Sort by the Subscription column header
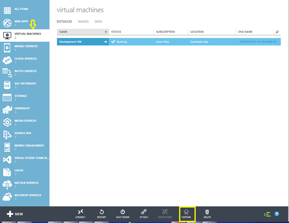Screen dimensions: 289x223 point(171,32)
